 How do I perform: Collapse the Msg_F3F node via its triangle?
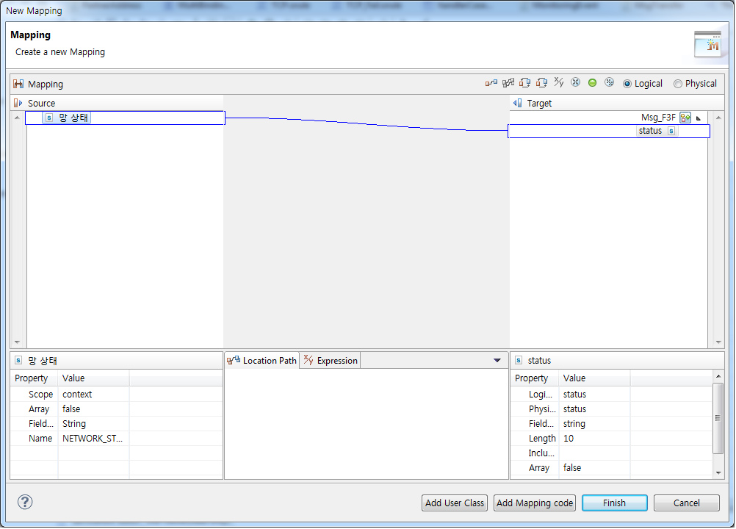pos(699,118)
